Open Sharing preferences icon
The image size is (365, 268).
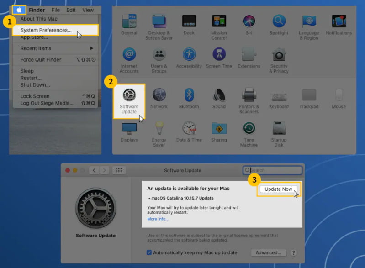[x=219, y=128]
